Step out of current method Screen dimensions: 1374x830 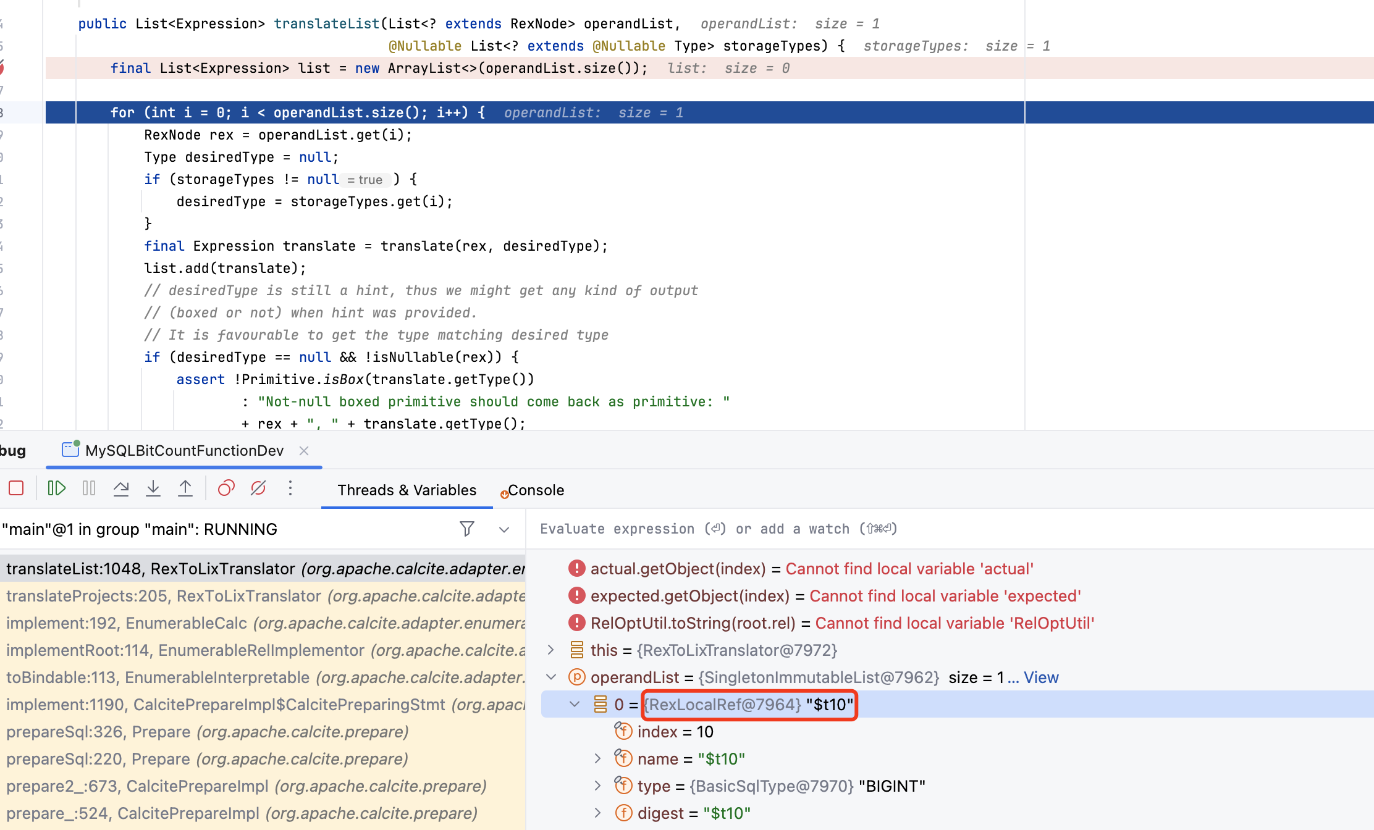pyautogui.click(x=185, y=488)
